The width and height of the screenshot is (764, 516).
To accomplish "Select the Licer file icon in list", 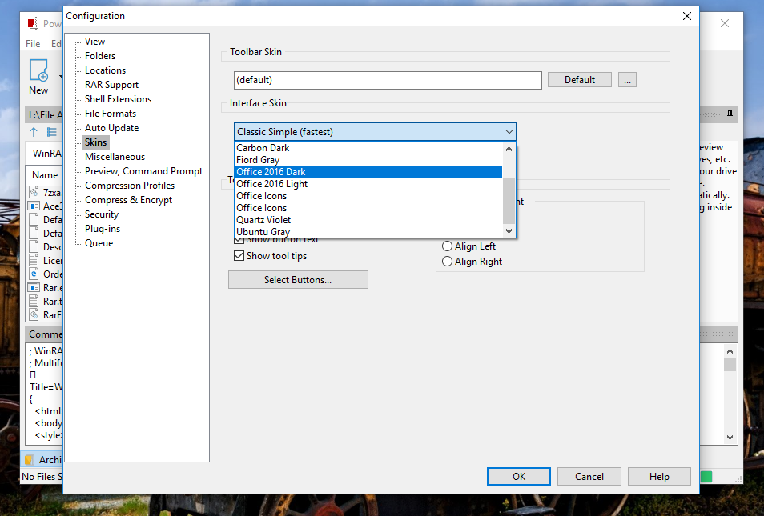I will pyautogui.click(x=34, y=261).
